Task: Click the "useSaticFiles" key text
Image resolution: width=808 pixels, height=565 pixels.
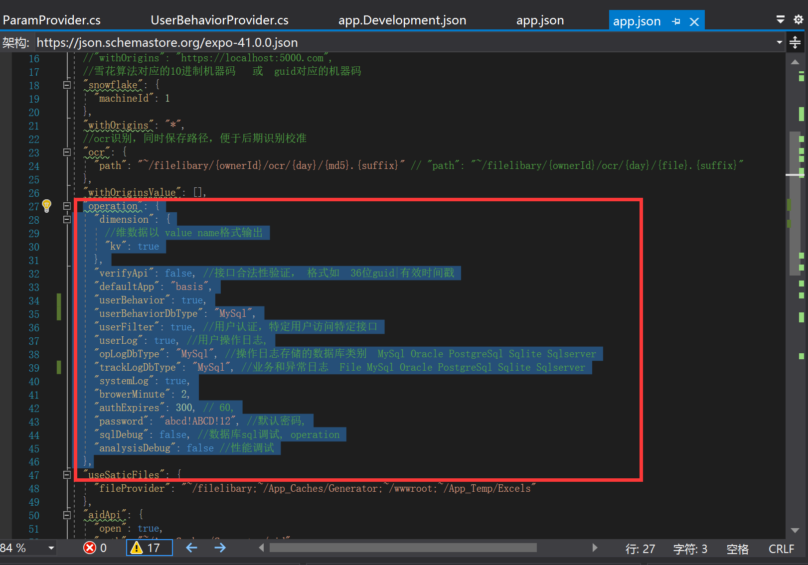Action: point(124,475)
